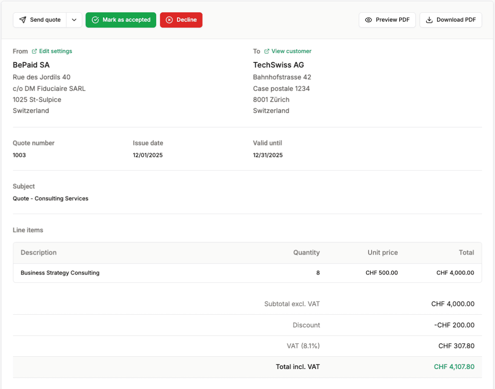The height and width of the screenshot is (389, 495).
Task: Click external link icon beside View customer
Action: (x=267, y=51)
